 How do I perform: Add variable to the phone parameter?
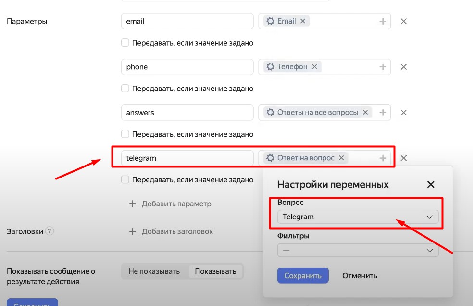(383, 67)
